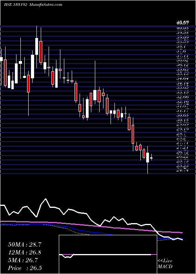This screenshot has height=274, width=196.
Task: Click inside the MACD indicator panel
Action: click(x=108, y=254)
